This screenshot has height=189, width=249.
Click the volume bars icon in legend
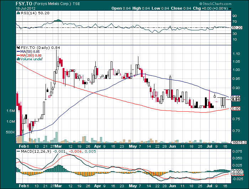pyautogui.click(x=18, y=59)
